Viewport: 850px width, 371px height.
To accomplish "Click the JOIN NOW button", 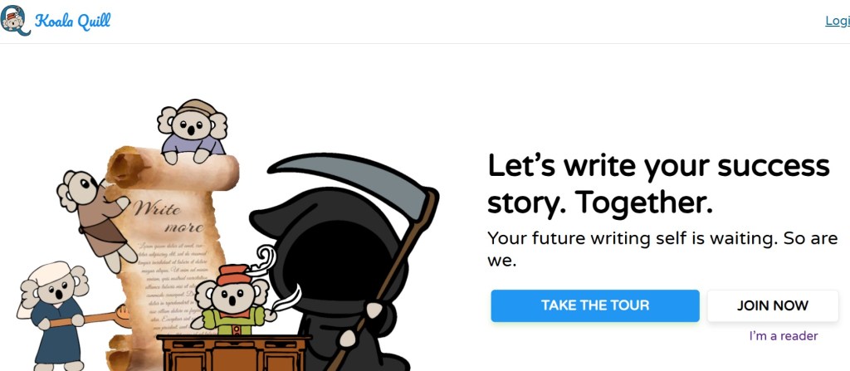I will click(773, 305).
